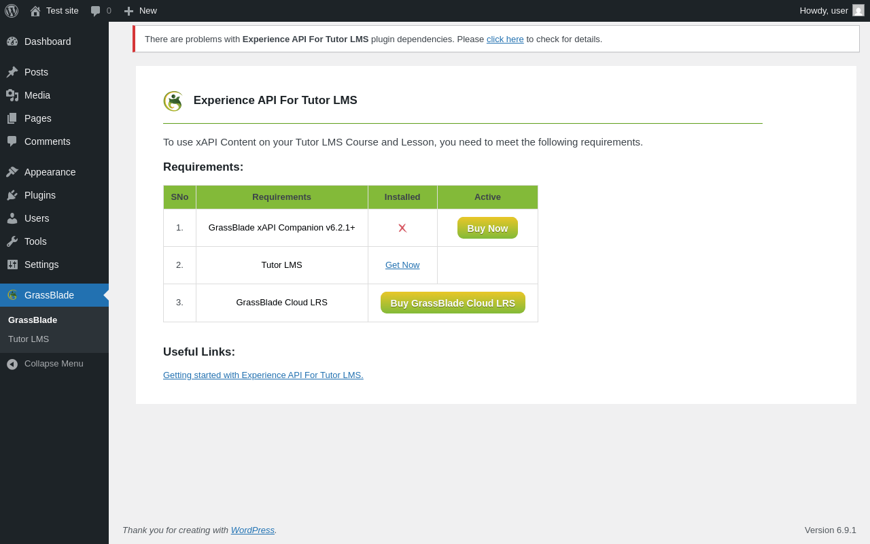Open the comments bubble icon in admin bar
This screenshot has height=544, width=870.
click(x=95, y=11)
